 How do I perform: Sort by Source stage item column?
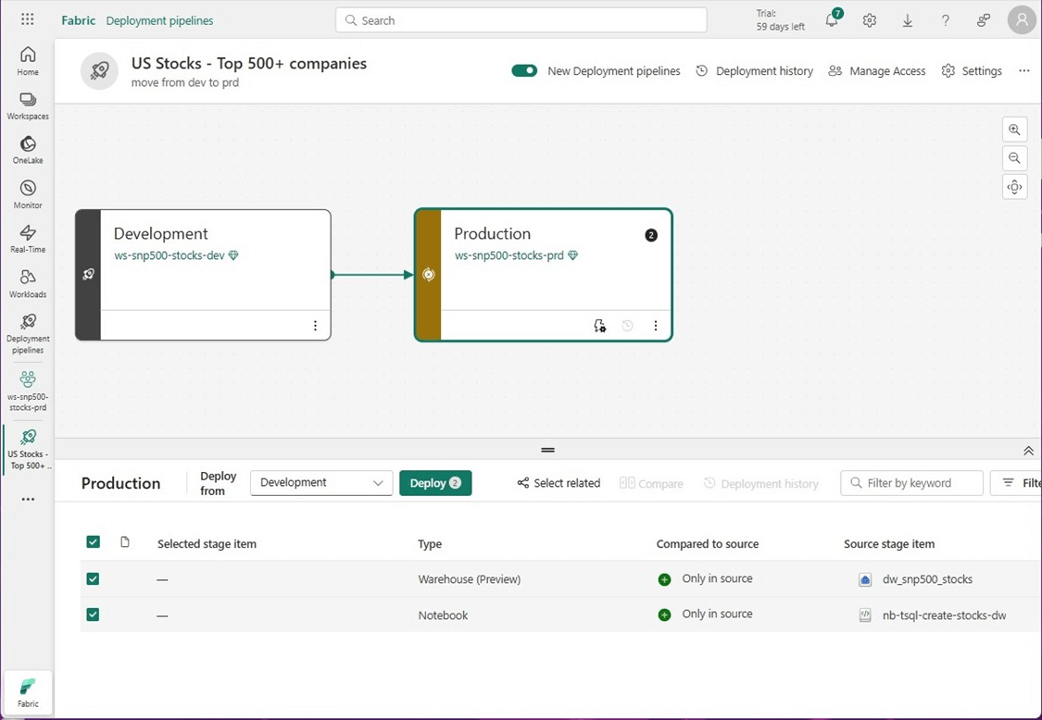889,543
